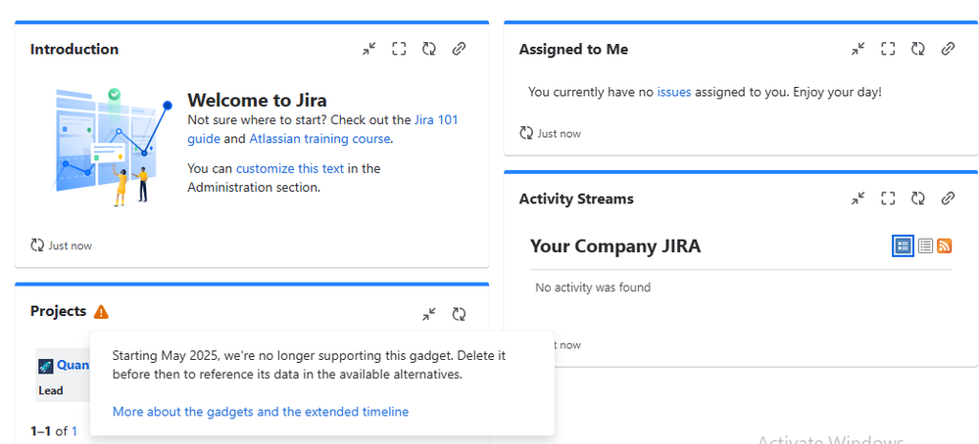The width and height of the screenshot is (979, 444).
Task: Open the Atlassian training course link
Action: [x=319, y=138]
